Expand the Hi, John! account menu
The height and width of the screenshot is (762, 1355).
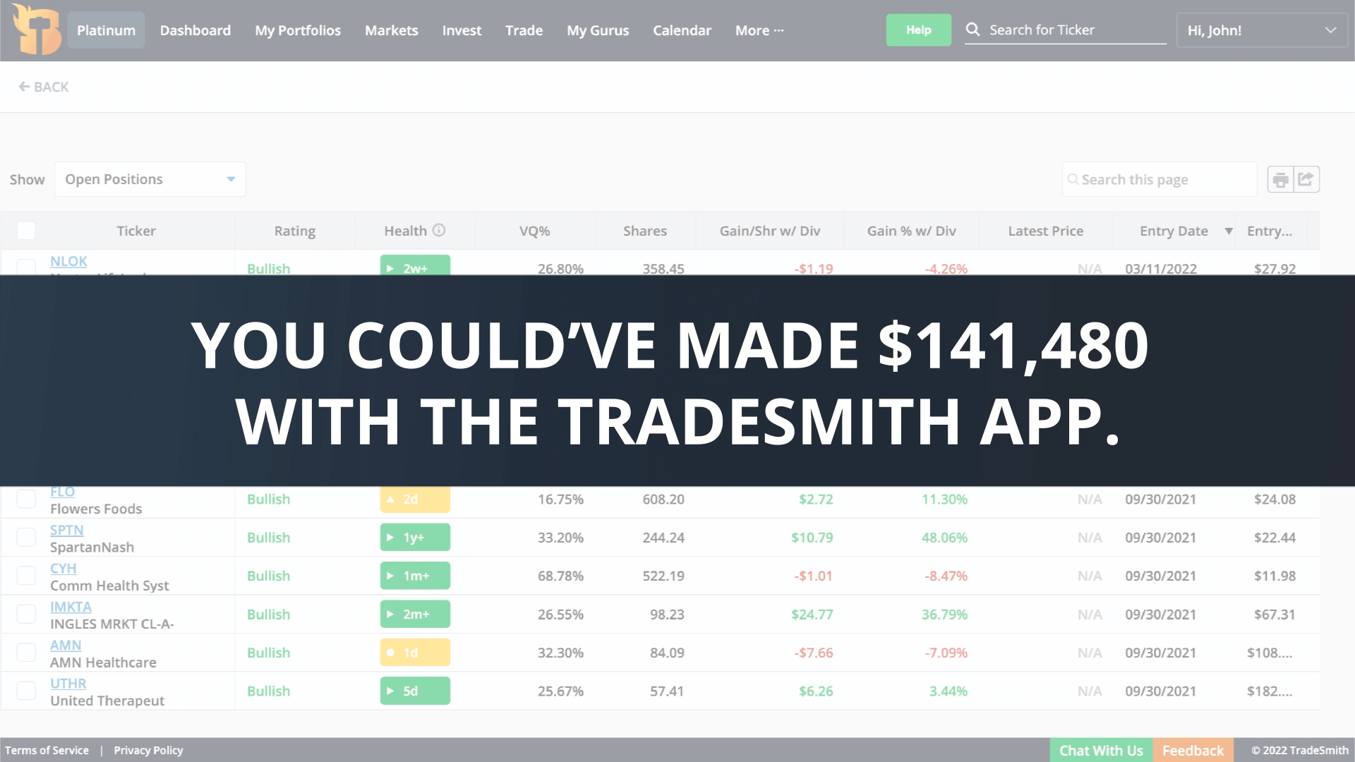click(x=1262, y=30)
